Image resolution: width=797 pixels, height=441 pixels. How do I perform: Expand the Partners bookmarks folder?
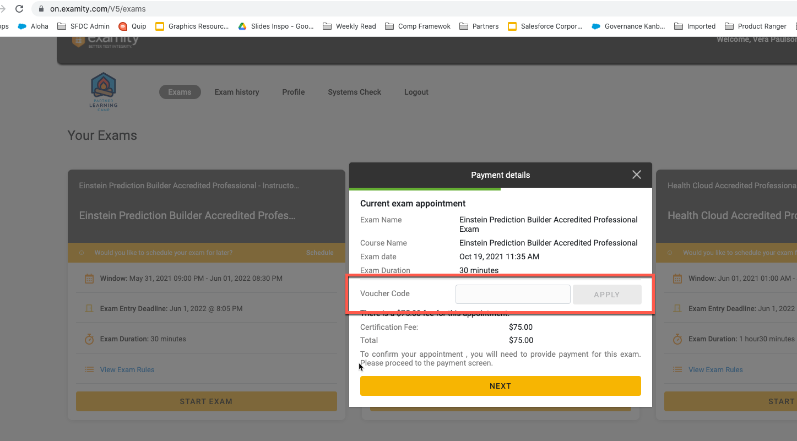(x=479, y=26)
